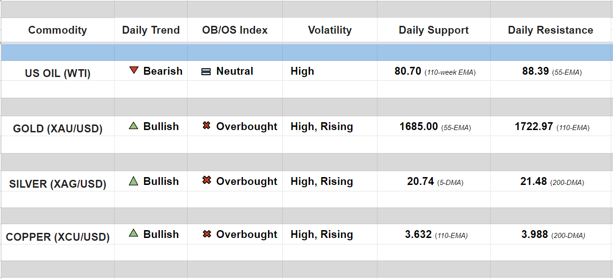The height and width of the screenshot is (279, 613).
Task: Select the Daily Trend column header
Action: pos(151,30)
